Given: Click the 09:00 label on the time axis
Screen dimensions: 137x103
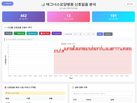Looking at the screenshot, I should point(56,76).
